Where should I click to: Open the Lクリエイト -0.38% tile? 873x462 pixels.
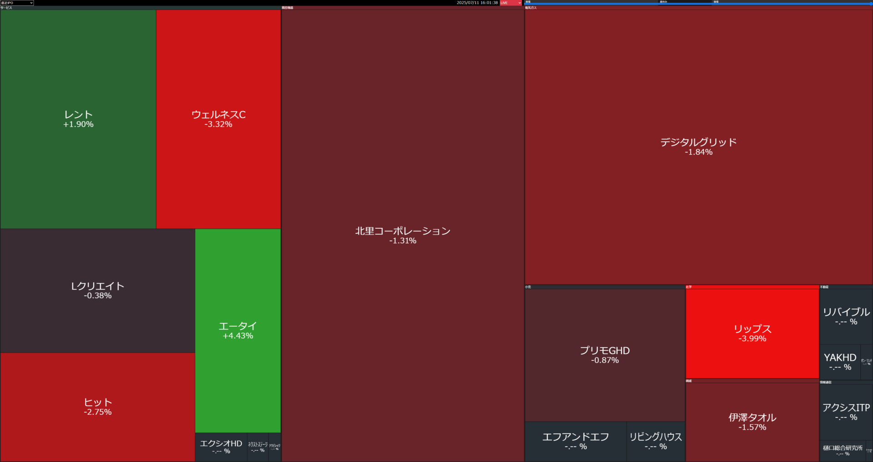coord(98,290)
